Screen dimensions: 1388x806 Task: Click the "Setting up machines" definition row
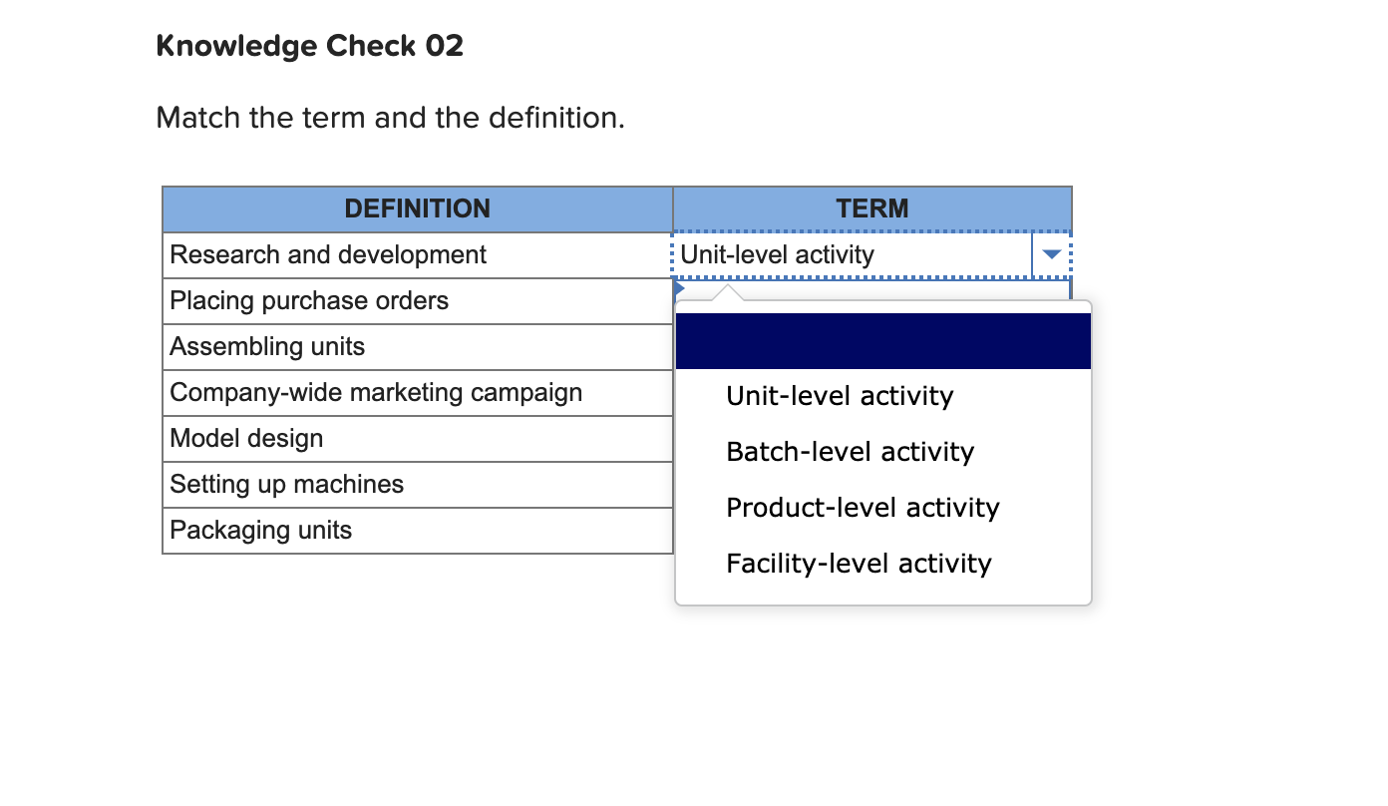(286, 484)
